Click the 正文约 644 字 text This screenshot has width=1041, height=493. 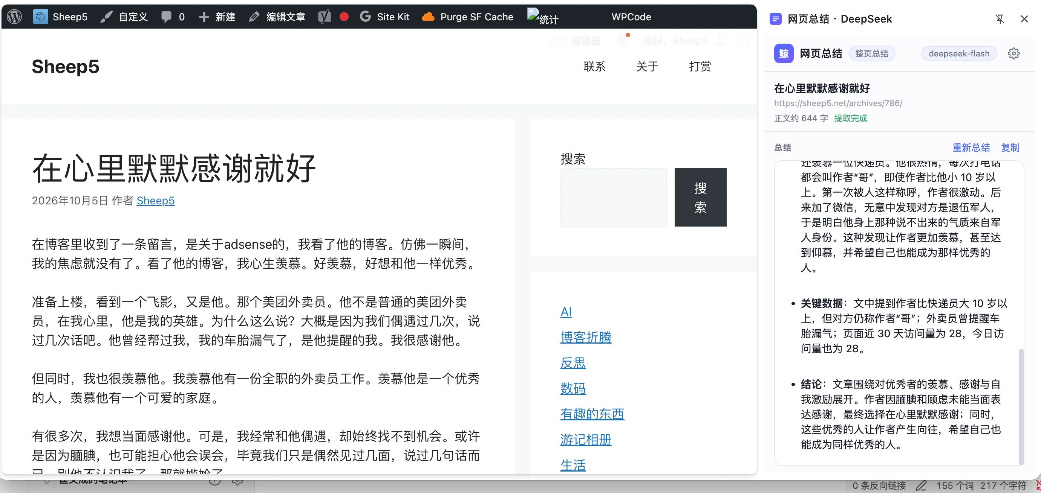[801, 118]
